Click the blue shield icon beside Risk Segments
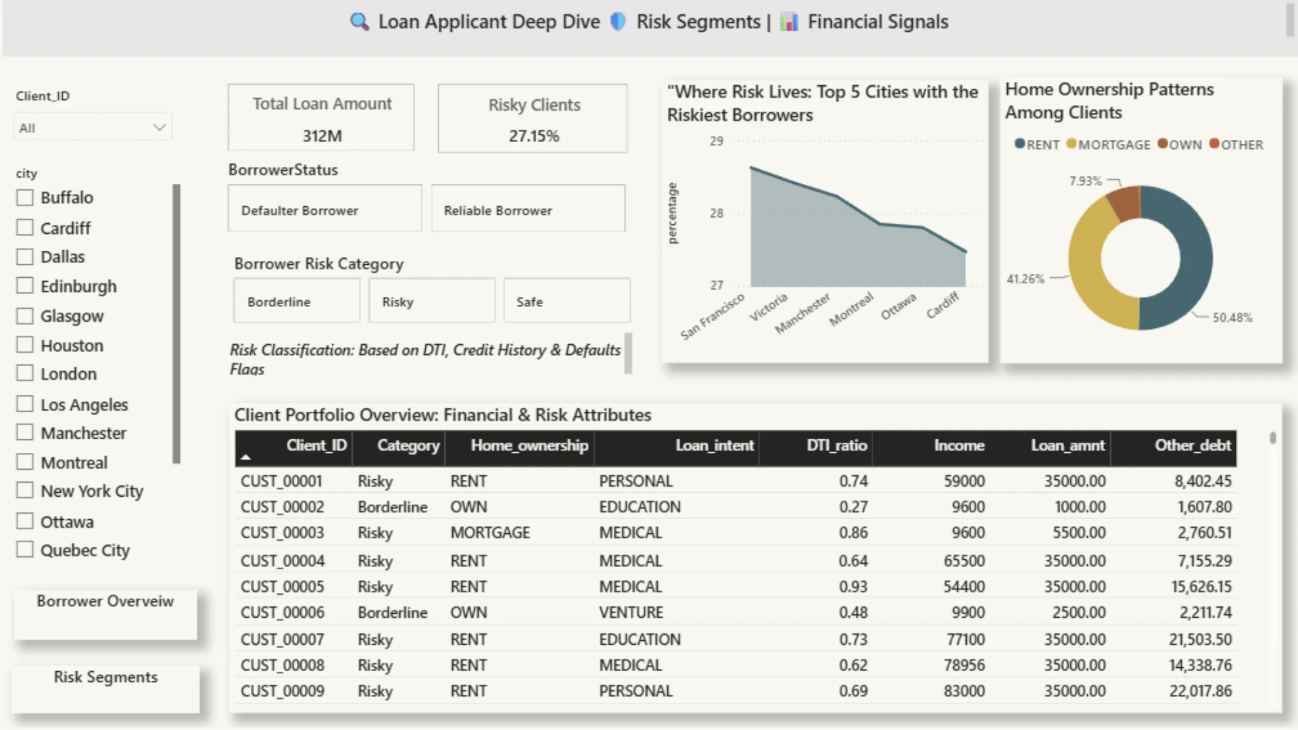The height and width of the screenshot is (730, 1298). click(x=618, y=22)
